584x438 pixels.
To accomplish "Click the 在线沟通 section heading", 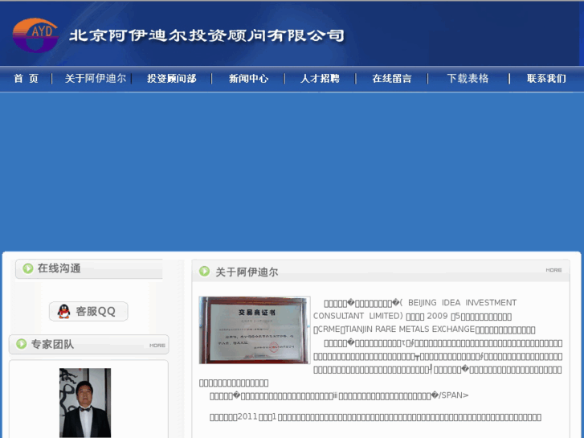I will click(x=59, y=268).
